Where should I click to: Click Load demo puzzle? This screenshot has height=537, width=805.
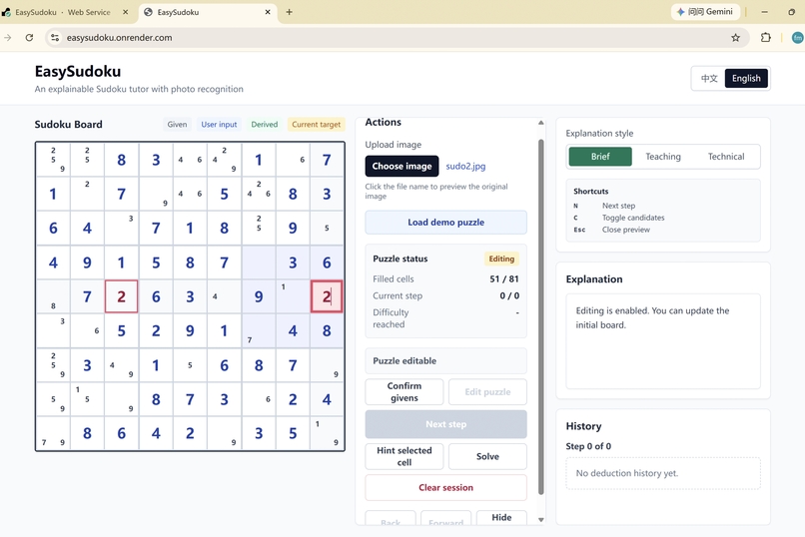(x=445, y=222)
